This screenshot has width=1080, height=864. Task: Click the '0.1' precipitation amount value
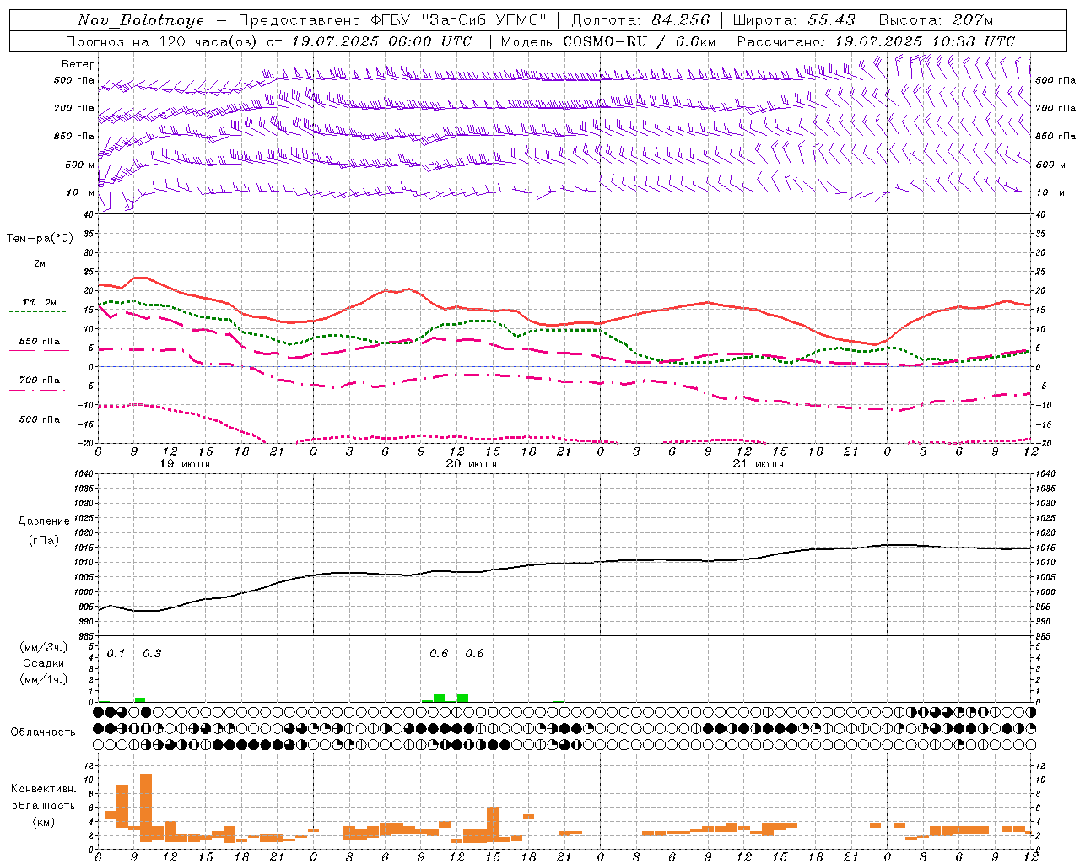click(x=116, y=654)
